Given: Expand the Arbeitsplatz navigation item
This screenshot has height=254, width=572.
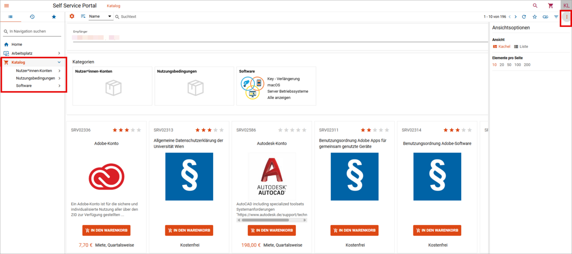Looking at the screenshot, I should [x=59, y=53].
